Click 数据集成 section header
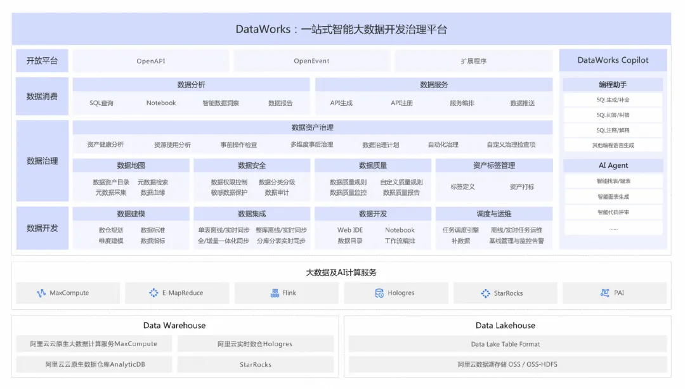 coord(252,214)
